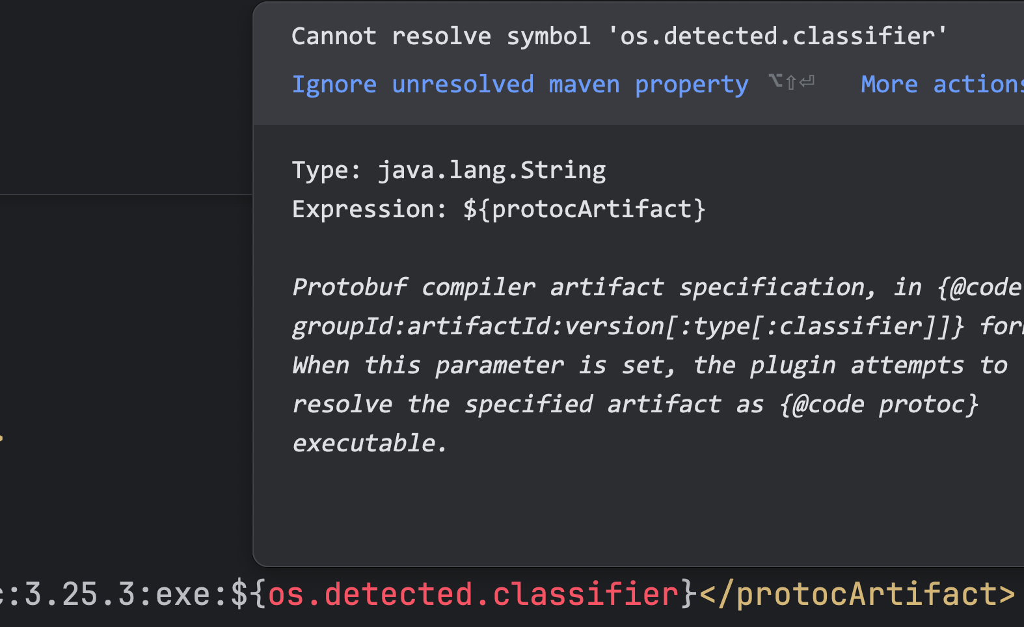Viewport: 1024px width, 627px height.
Task: Click the closing protocArtifact XML tag
Action: point(857,594)
